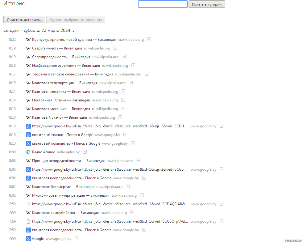Open the "Корпускулярно-волновой дуализм — Википедия" link

74,40
